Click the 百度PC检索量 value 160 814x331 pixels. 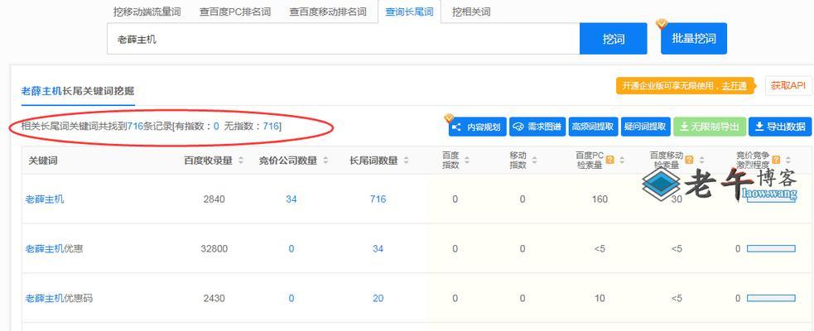coord(600,199)
